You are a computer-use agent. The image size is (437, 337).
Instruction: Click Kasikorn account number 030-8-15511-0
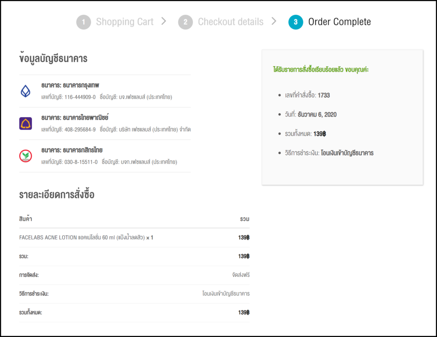(80, 162)
